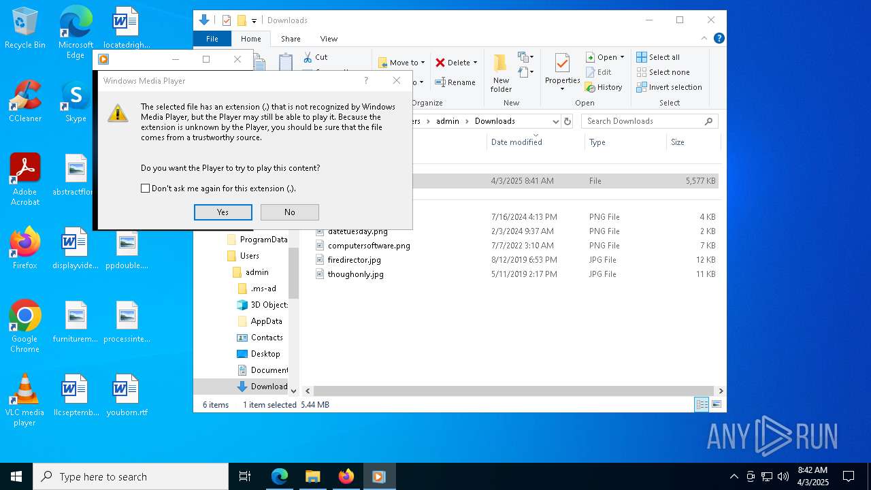The image size is (871, 490).
Task: Expand the Delete dropdown arrow
Action: tap(475, 63)
